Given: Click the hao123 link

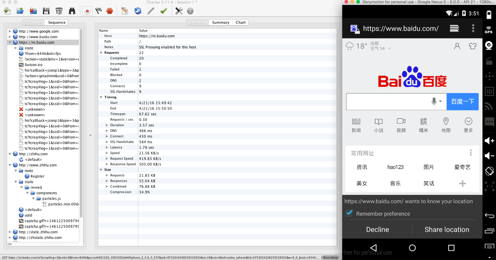Looking at the screenshot, I should point(395,167).
